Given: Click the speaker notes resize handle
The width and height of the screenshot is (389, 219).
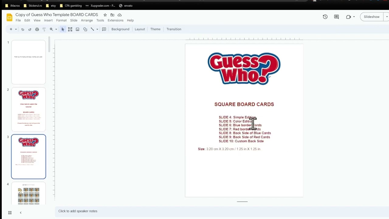Looking at the screenshot, I should [242, 201].
